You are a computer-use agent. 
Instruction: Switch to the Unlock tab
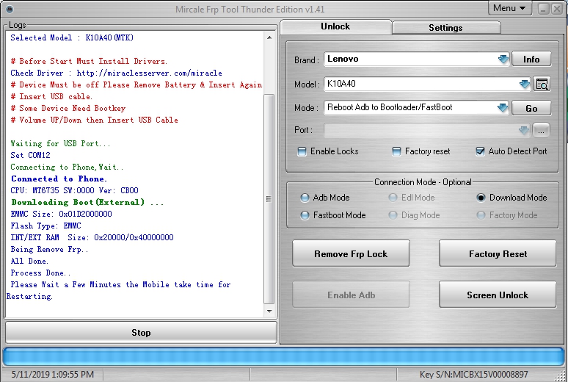[335, 26]
